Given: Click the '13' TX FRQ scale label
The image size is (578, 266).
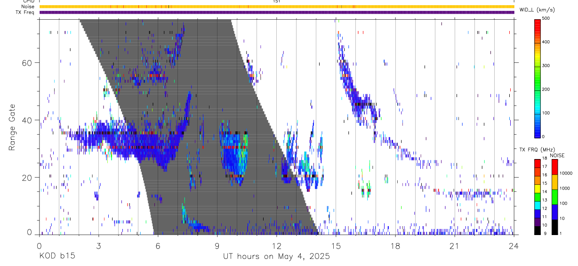Looking at the screenshot, I should (545, 200).
